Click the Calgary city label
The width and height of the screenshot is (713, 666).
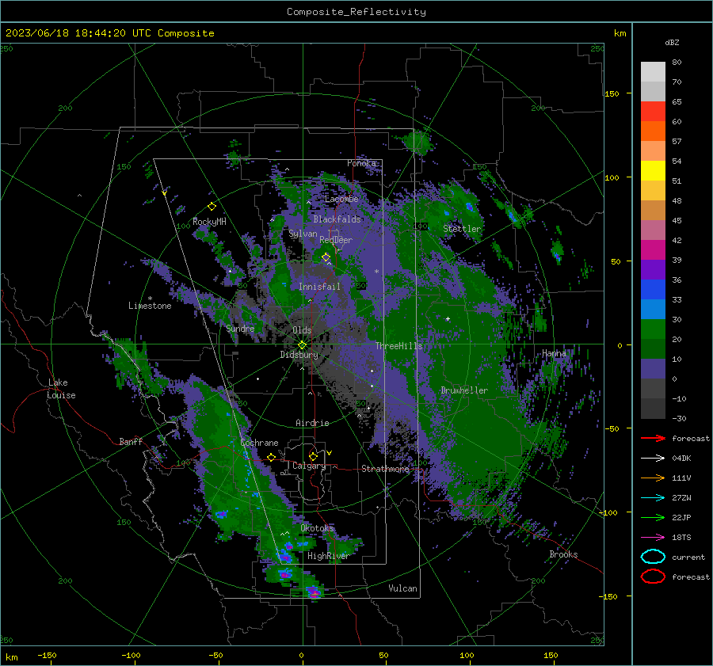click(x=309, y=466)
